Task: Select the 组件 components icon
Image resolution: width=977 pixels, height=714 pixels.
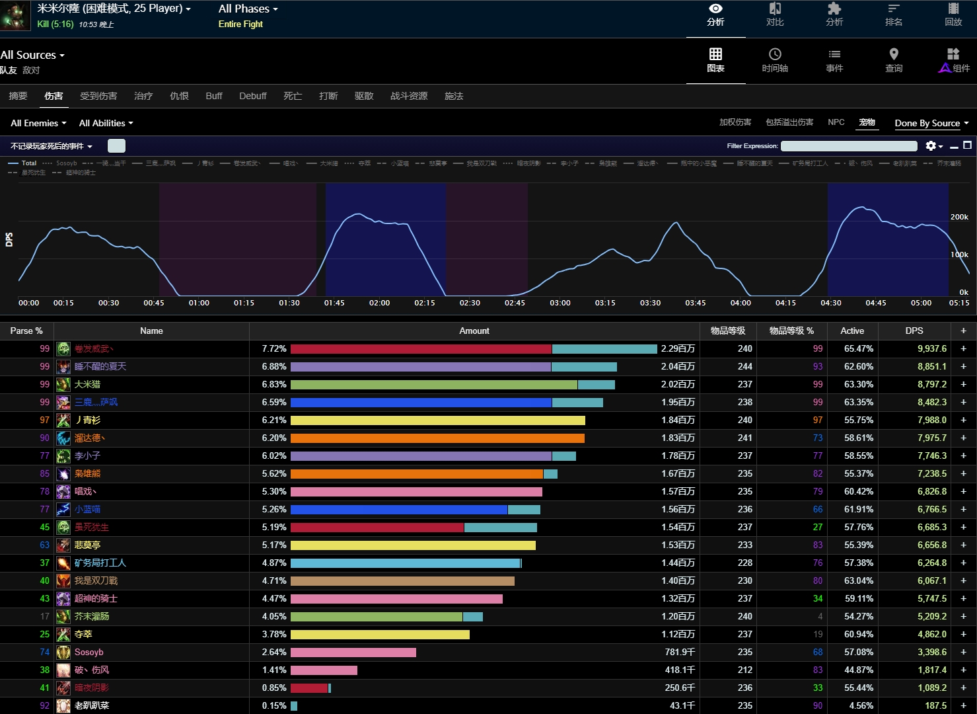Action: (x=953, y=54)
